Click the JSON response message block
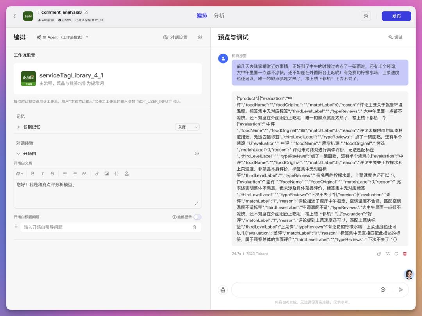The height and width of the screenshot is (316, 422). (x=320, y=169)
